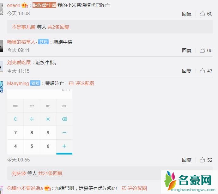
Task: Click 铁粉 badge next to 唏嘘的稻草人
Action: tap(43, 42)
